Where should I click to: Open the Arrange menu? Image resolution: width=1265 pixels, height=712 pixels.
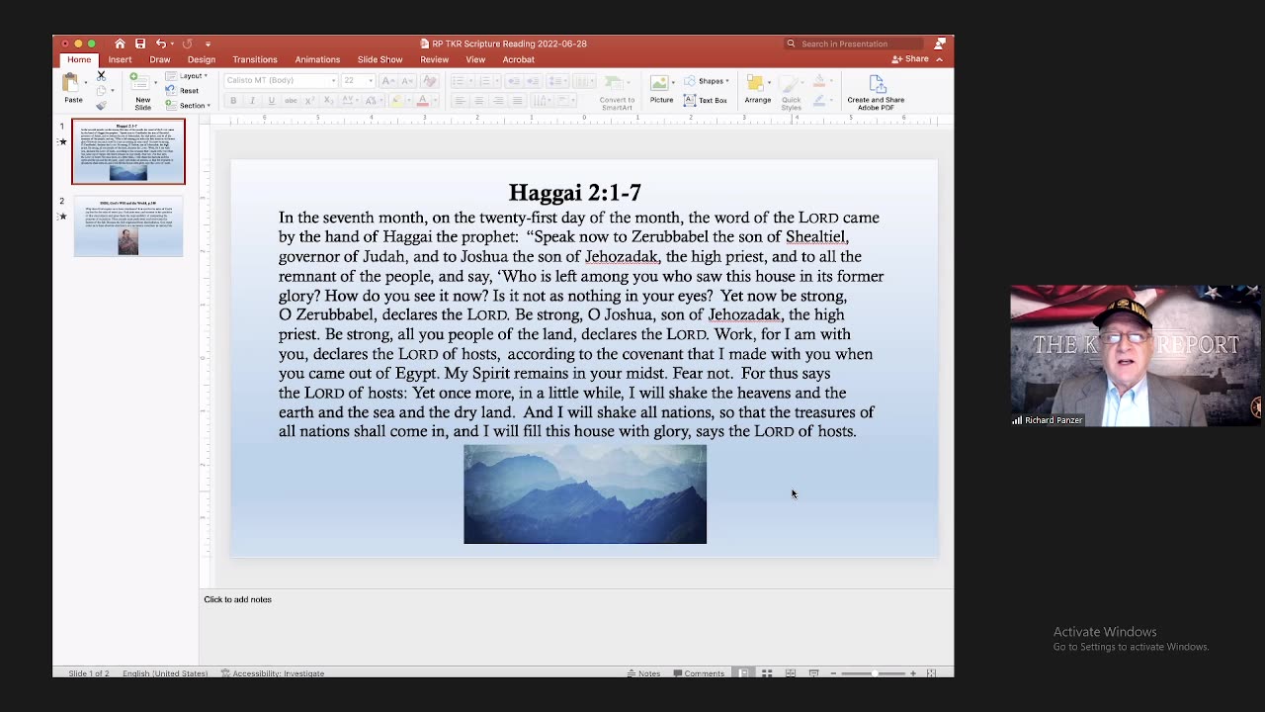758,89
